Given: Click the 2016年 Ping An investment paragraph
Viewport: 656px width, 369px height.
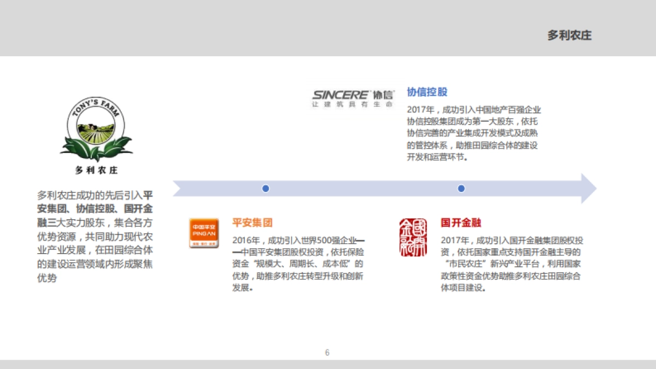Looking at the screenshot, I should 298,264.
